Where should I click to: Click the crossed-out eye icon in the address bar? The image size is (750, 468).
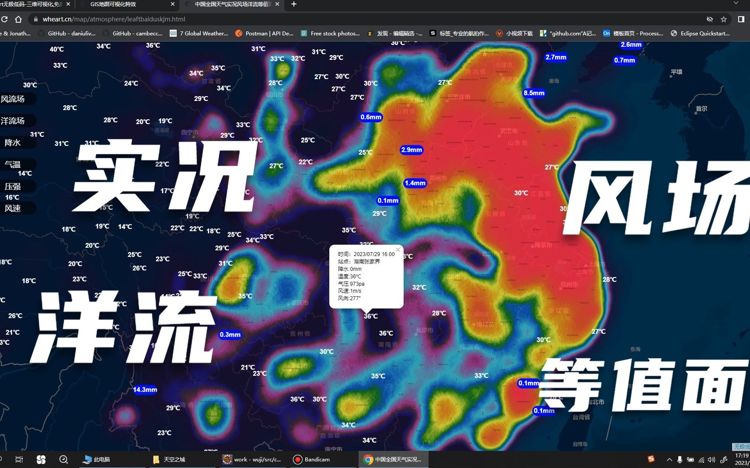[710, 19]
